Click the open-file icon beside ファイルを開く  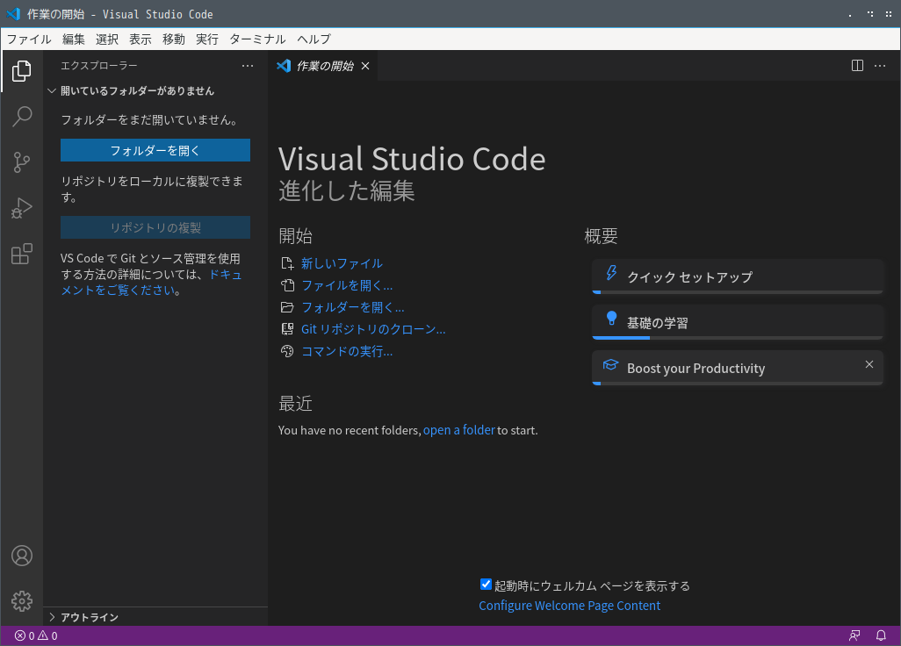287,285
